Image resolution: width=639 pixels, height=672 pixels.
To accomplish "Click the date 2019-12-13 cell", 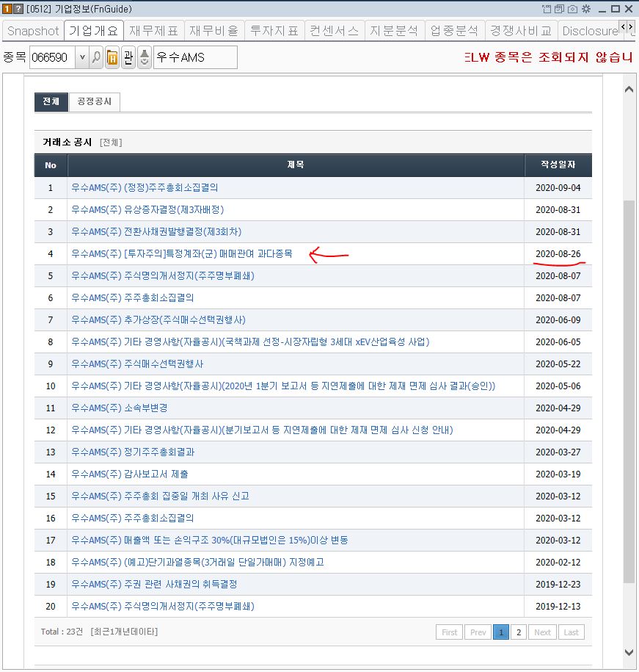I will pos(558,607).
